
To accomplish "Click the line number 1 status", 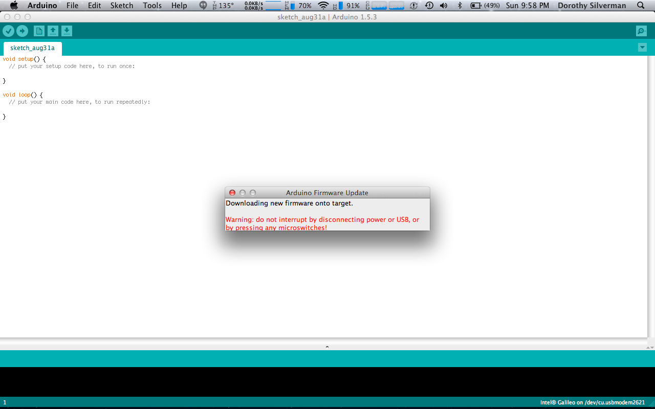I will (5, 403).
